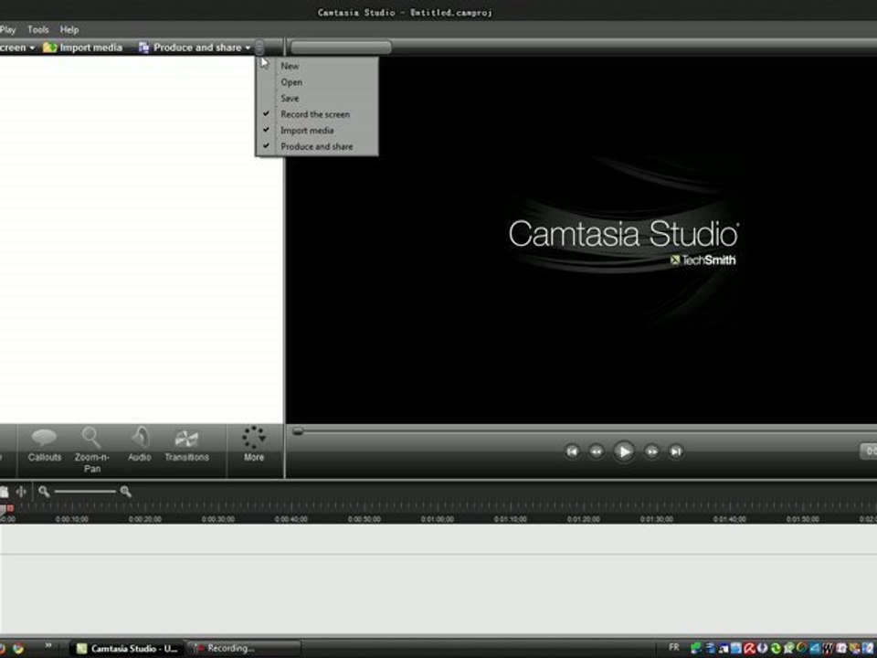This screenshot has width=877, height=658.
Task: Click the toolbar options grip button
Action: [260, 48]
